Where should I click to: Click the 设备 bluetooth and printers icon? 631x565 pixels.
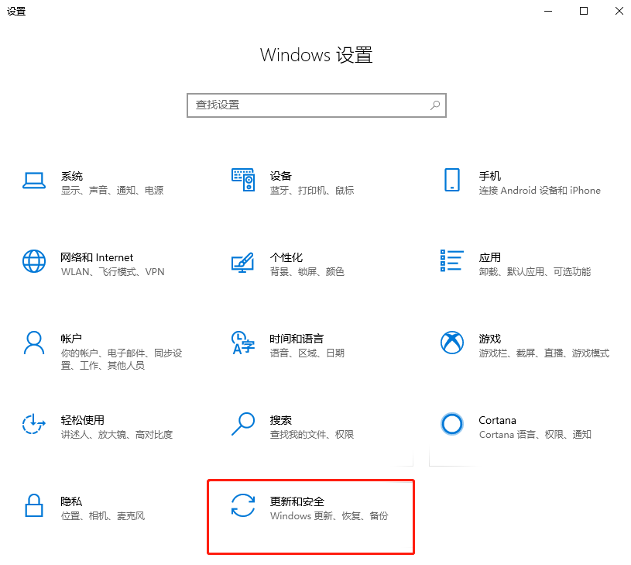243,180
